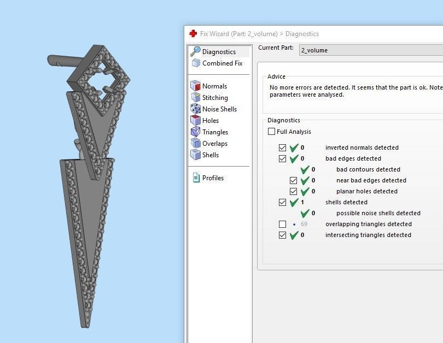Enable the Full Analysis checkbox

point(271,132)
